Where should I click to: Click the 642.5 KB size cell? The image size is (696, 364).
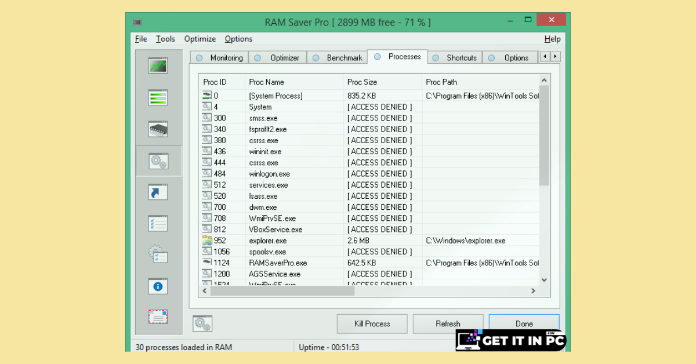tap(361, 263)
